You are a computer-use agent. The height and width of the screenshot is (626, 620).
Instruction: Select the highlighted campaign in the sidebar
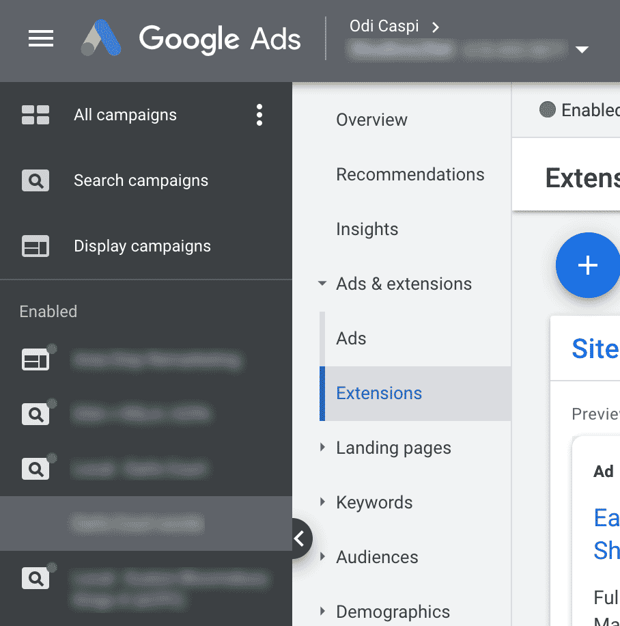(137, 523)
